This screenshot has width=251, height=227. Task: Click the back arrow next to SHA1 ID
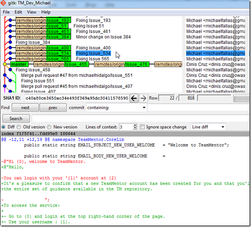134,98
